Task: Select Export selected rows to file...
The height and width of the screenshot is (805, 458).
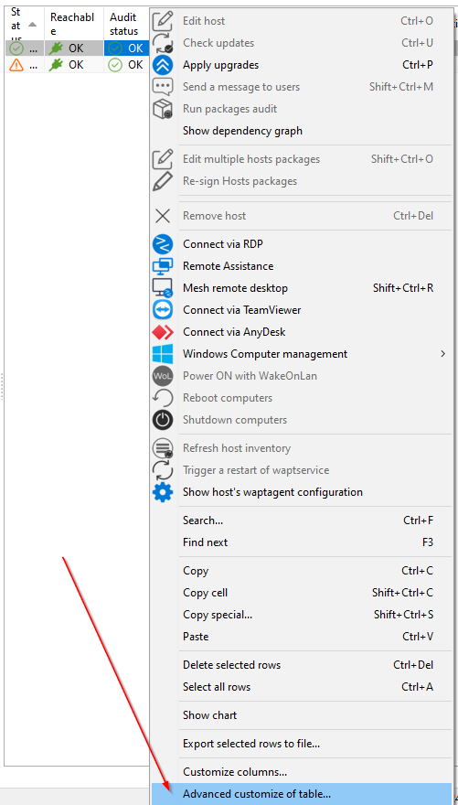Action: tap(251, 744)
